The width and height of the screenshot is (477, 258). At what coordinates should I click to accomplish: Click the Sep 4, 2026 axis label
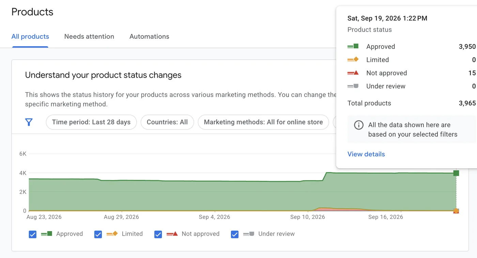tap(214, 217)
